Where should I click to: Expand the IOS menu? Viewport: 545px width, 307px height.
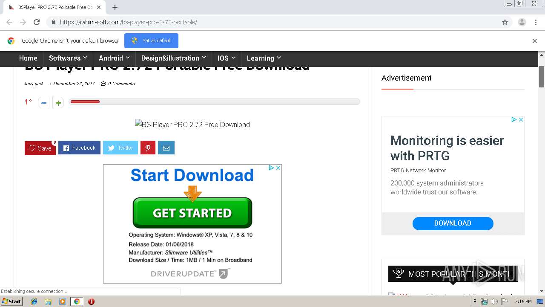[x=227, y=58]
